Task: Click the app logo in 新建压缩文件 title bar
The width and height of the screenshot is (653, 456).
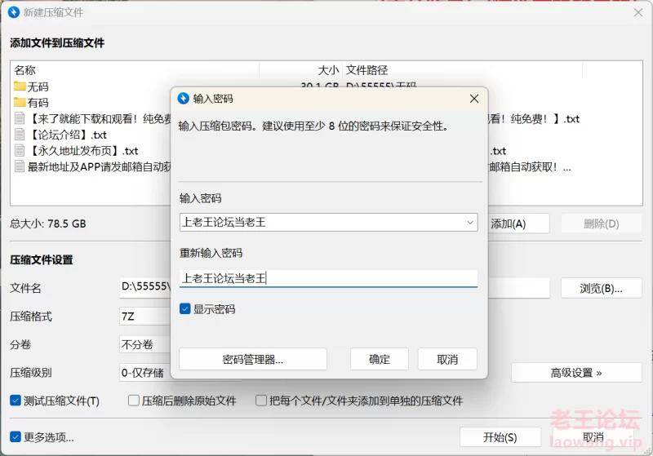Action: click(14, 12)
